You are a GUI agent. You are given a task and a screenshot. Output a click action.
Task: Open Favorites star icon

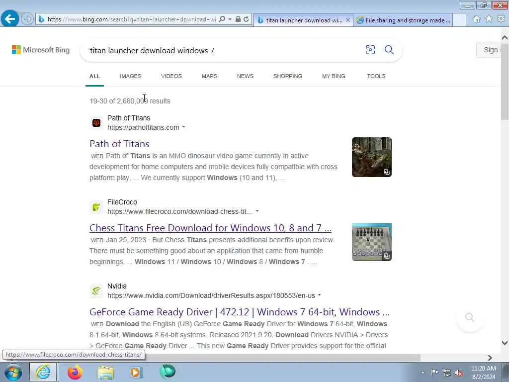489,19
